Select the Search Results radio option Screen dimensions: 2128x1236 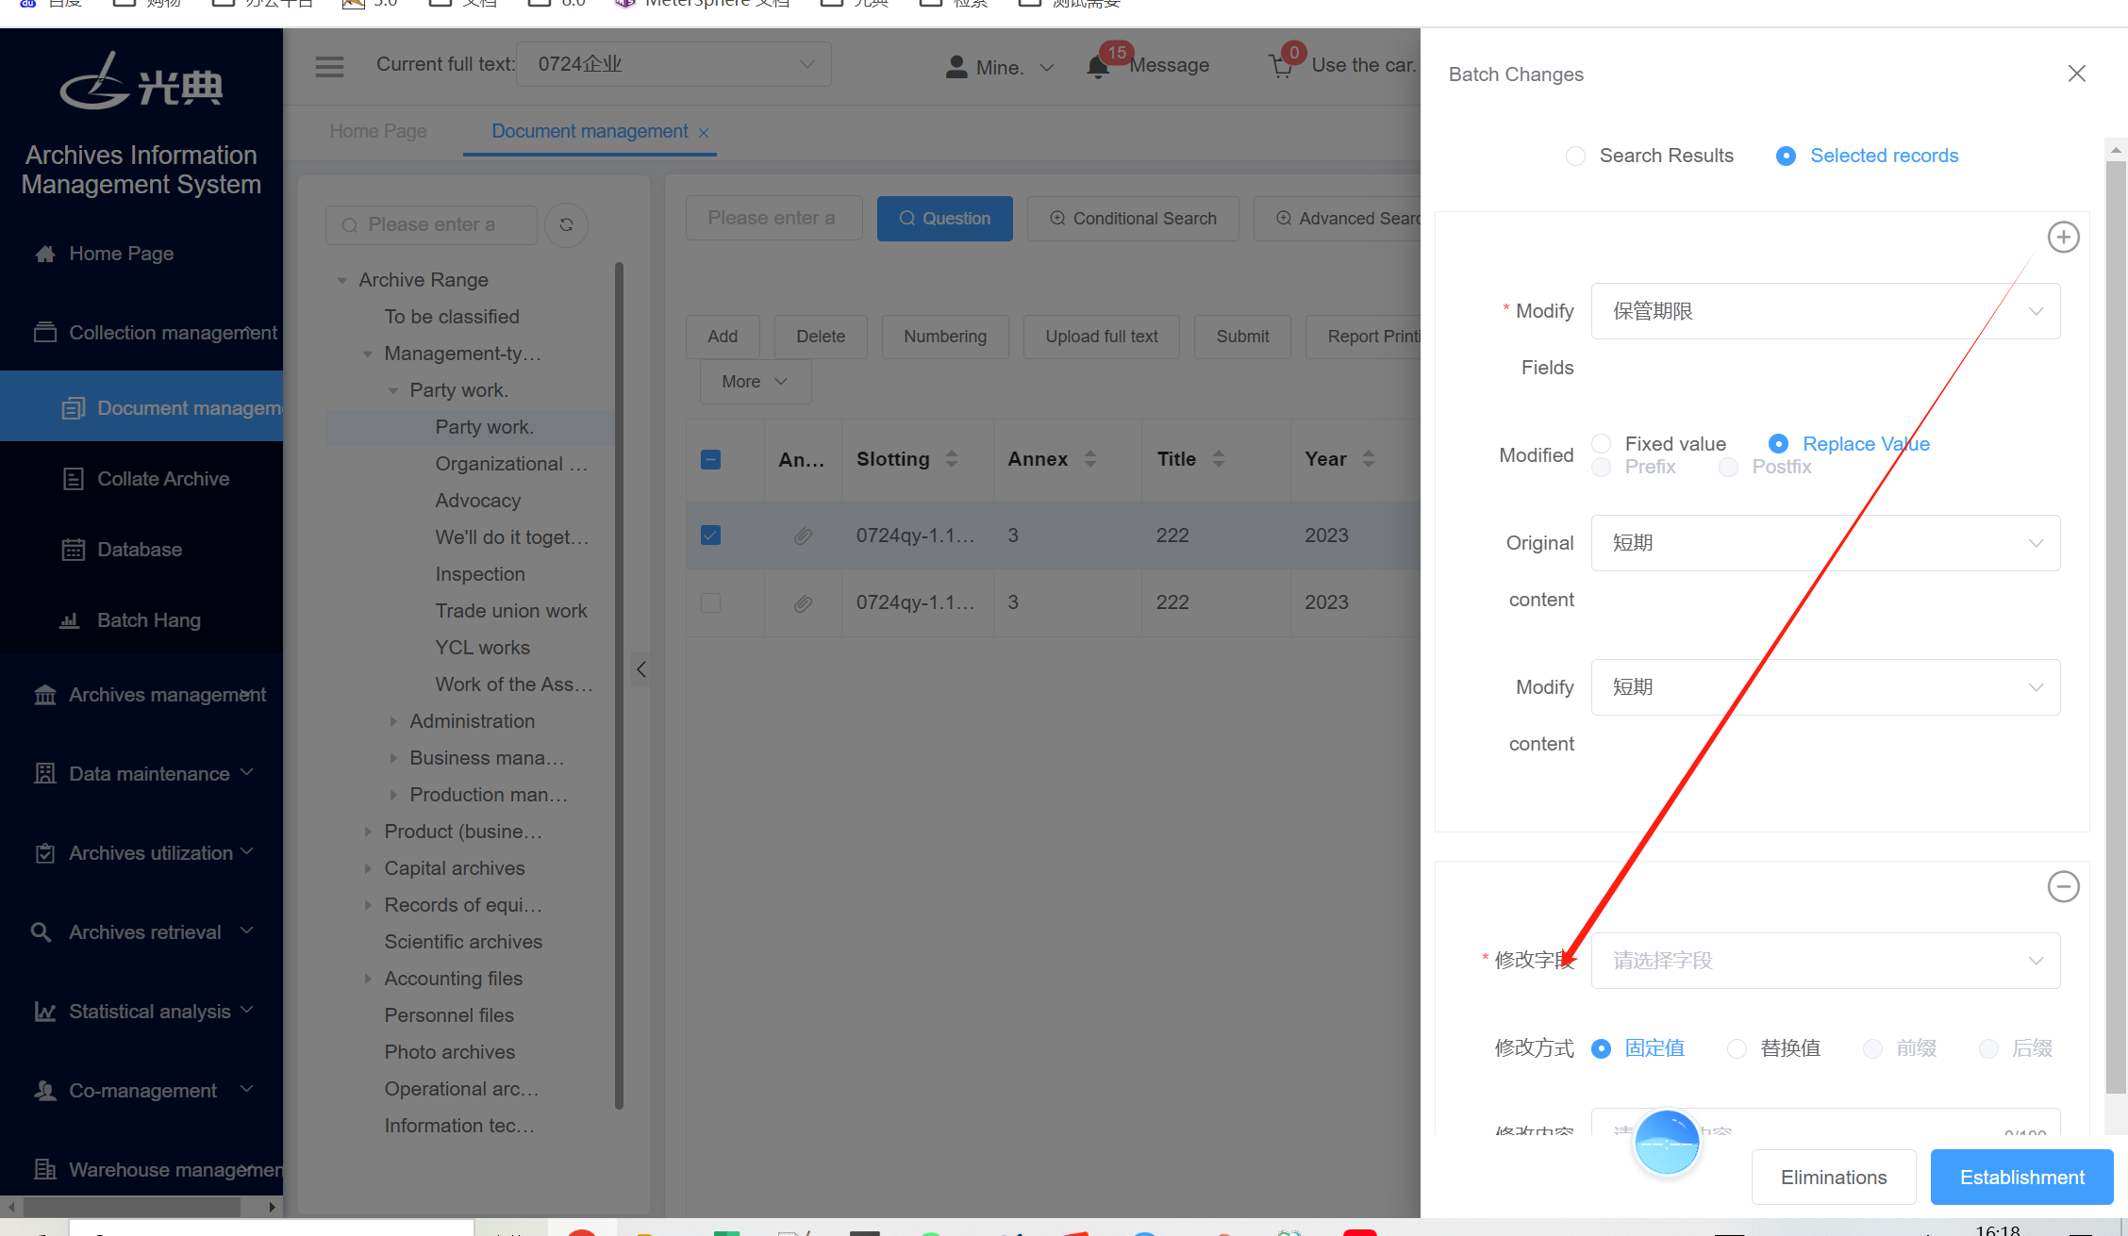click(1575, 156)
